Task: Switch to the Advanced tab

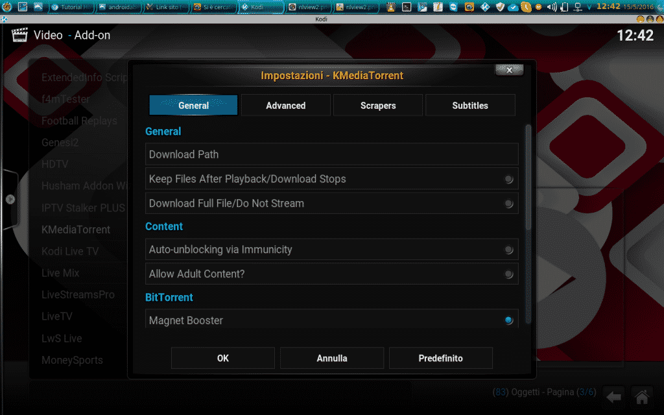Action: [286, 105]
